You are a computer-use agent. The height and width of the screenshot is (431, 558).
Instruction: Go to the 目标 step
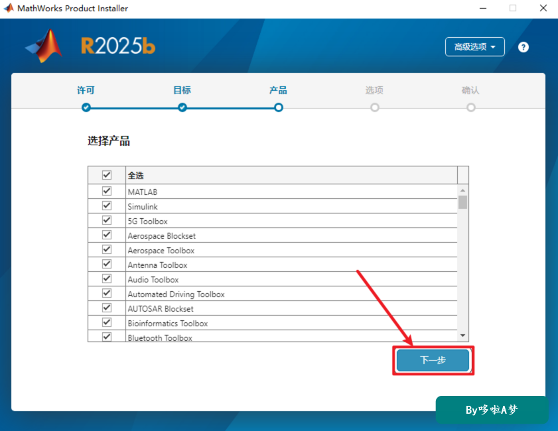pyautogui.click(x=182, y=90)
